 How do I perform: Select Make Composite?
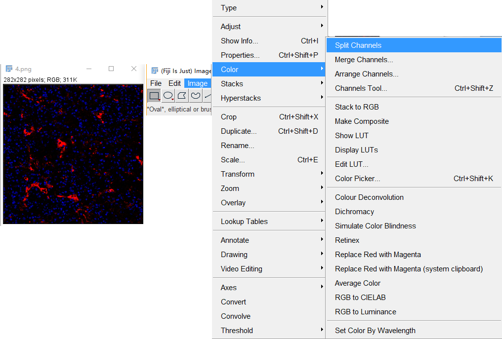click(x=414, y=121)
